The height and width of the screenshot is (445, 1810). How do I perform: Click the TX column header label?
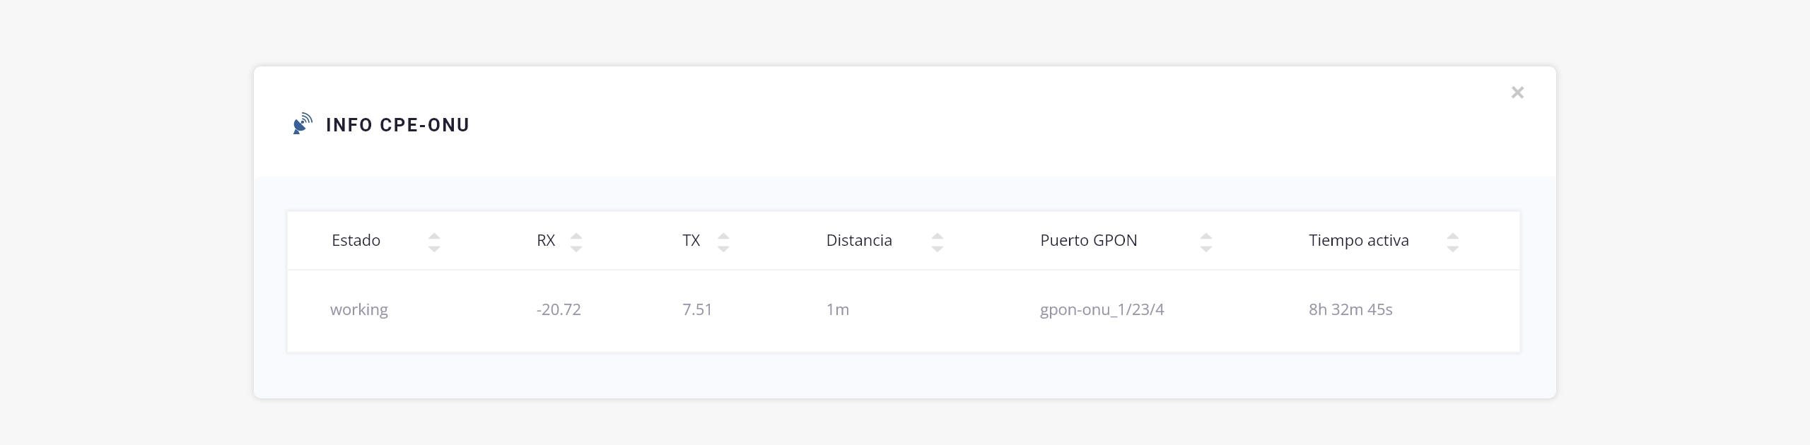coord(691,241)
